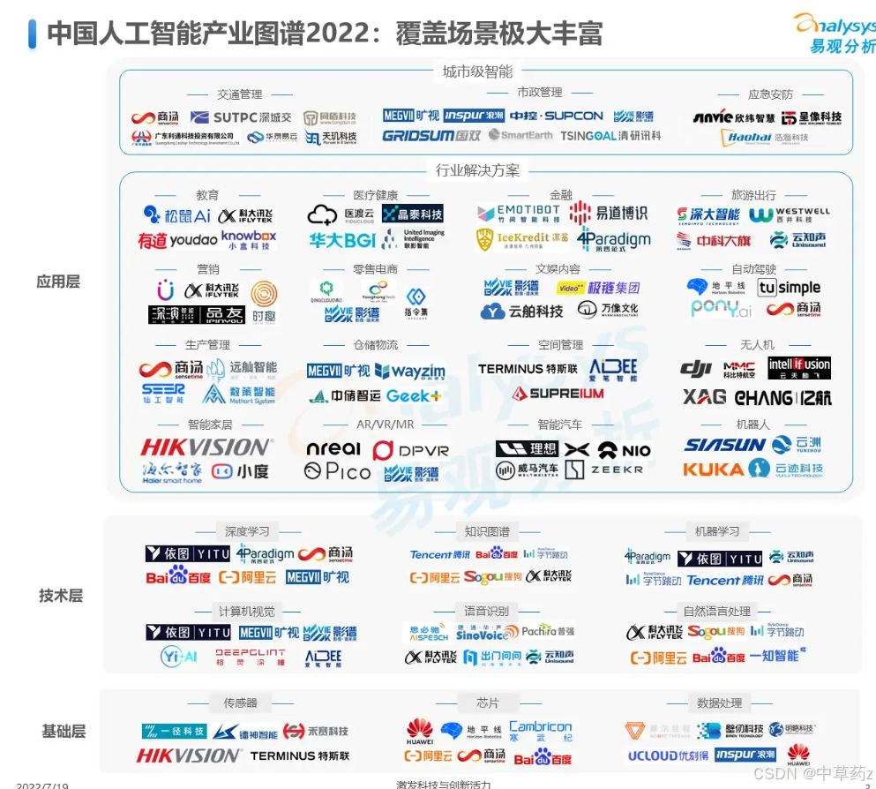Click the SUTPC深城交 logo

[241, 117]
